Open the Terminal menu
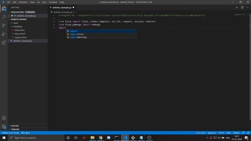 click(x=53, y=2)
